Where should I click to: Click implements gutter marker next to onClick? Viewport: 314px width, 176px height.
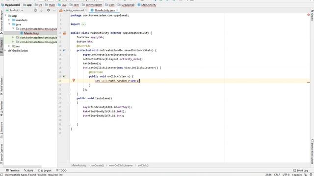coord(64,76)
